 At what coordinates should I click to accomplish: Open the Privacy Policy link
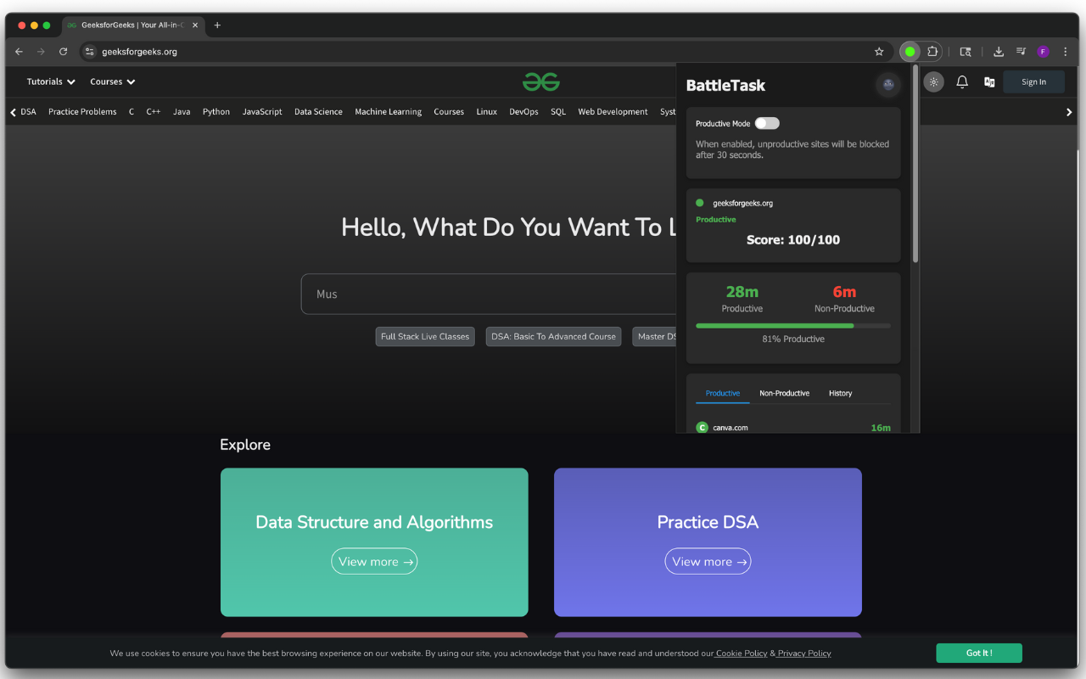(x=804, y=654)
